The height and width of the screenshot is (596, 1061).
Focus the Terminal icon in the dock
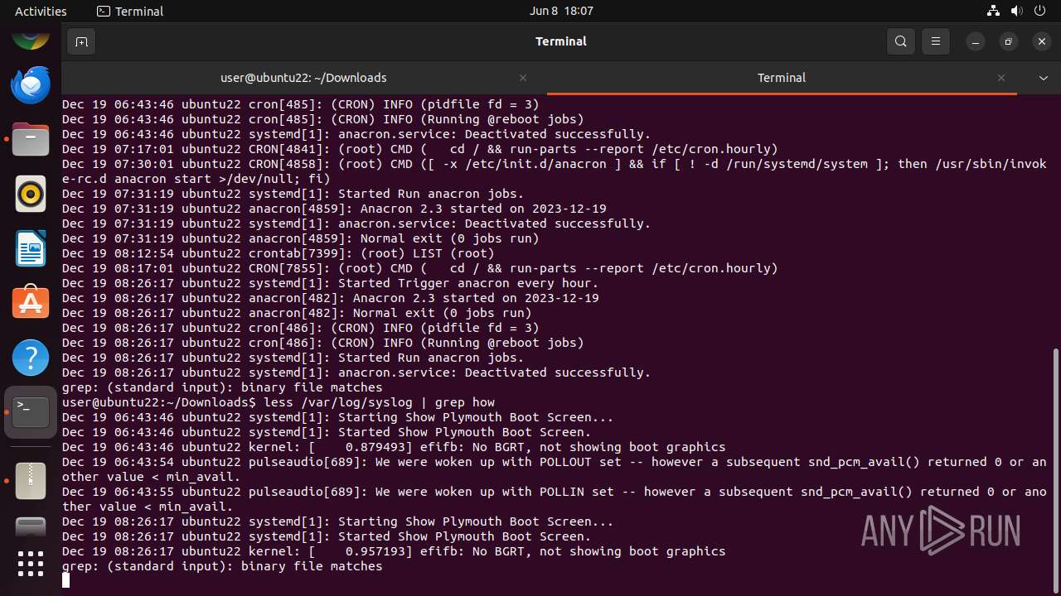[31, 412]
